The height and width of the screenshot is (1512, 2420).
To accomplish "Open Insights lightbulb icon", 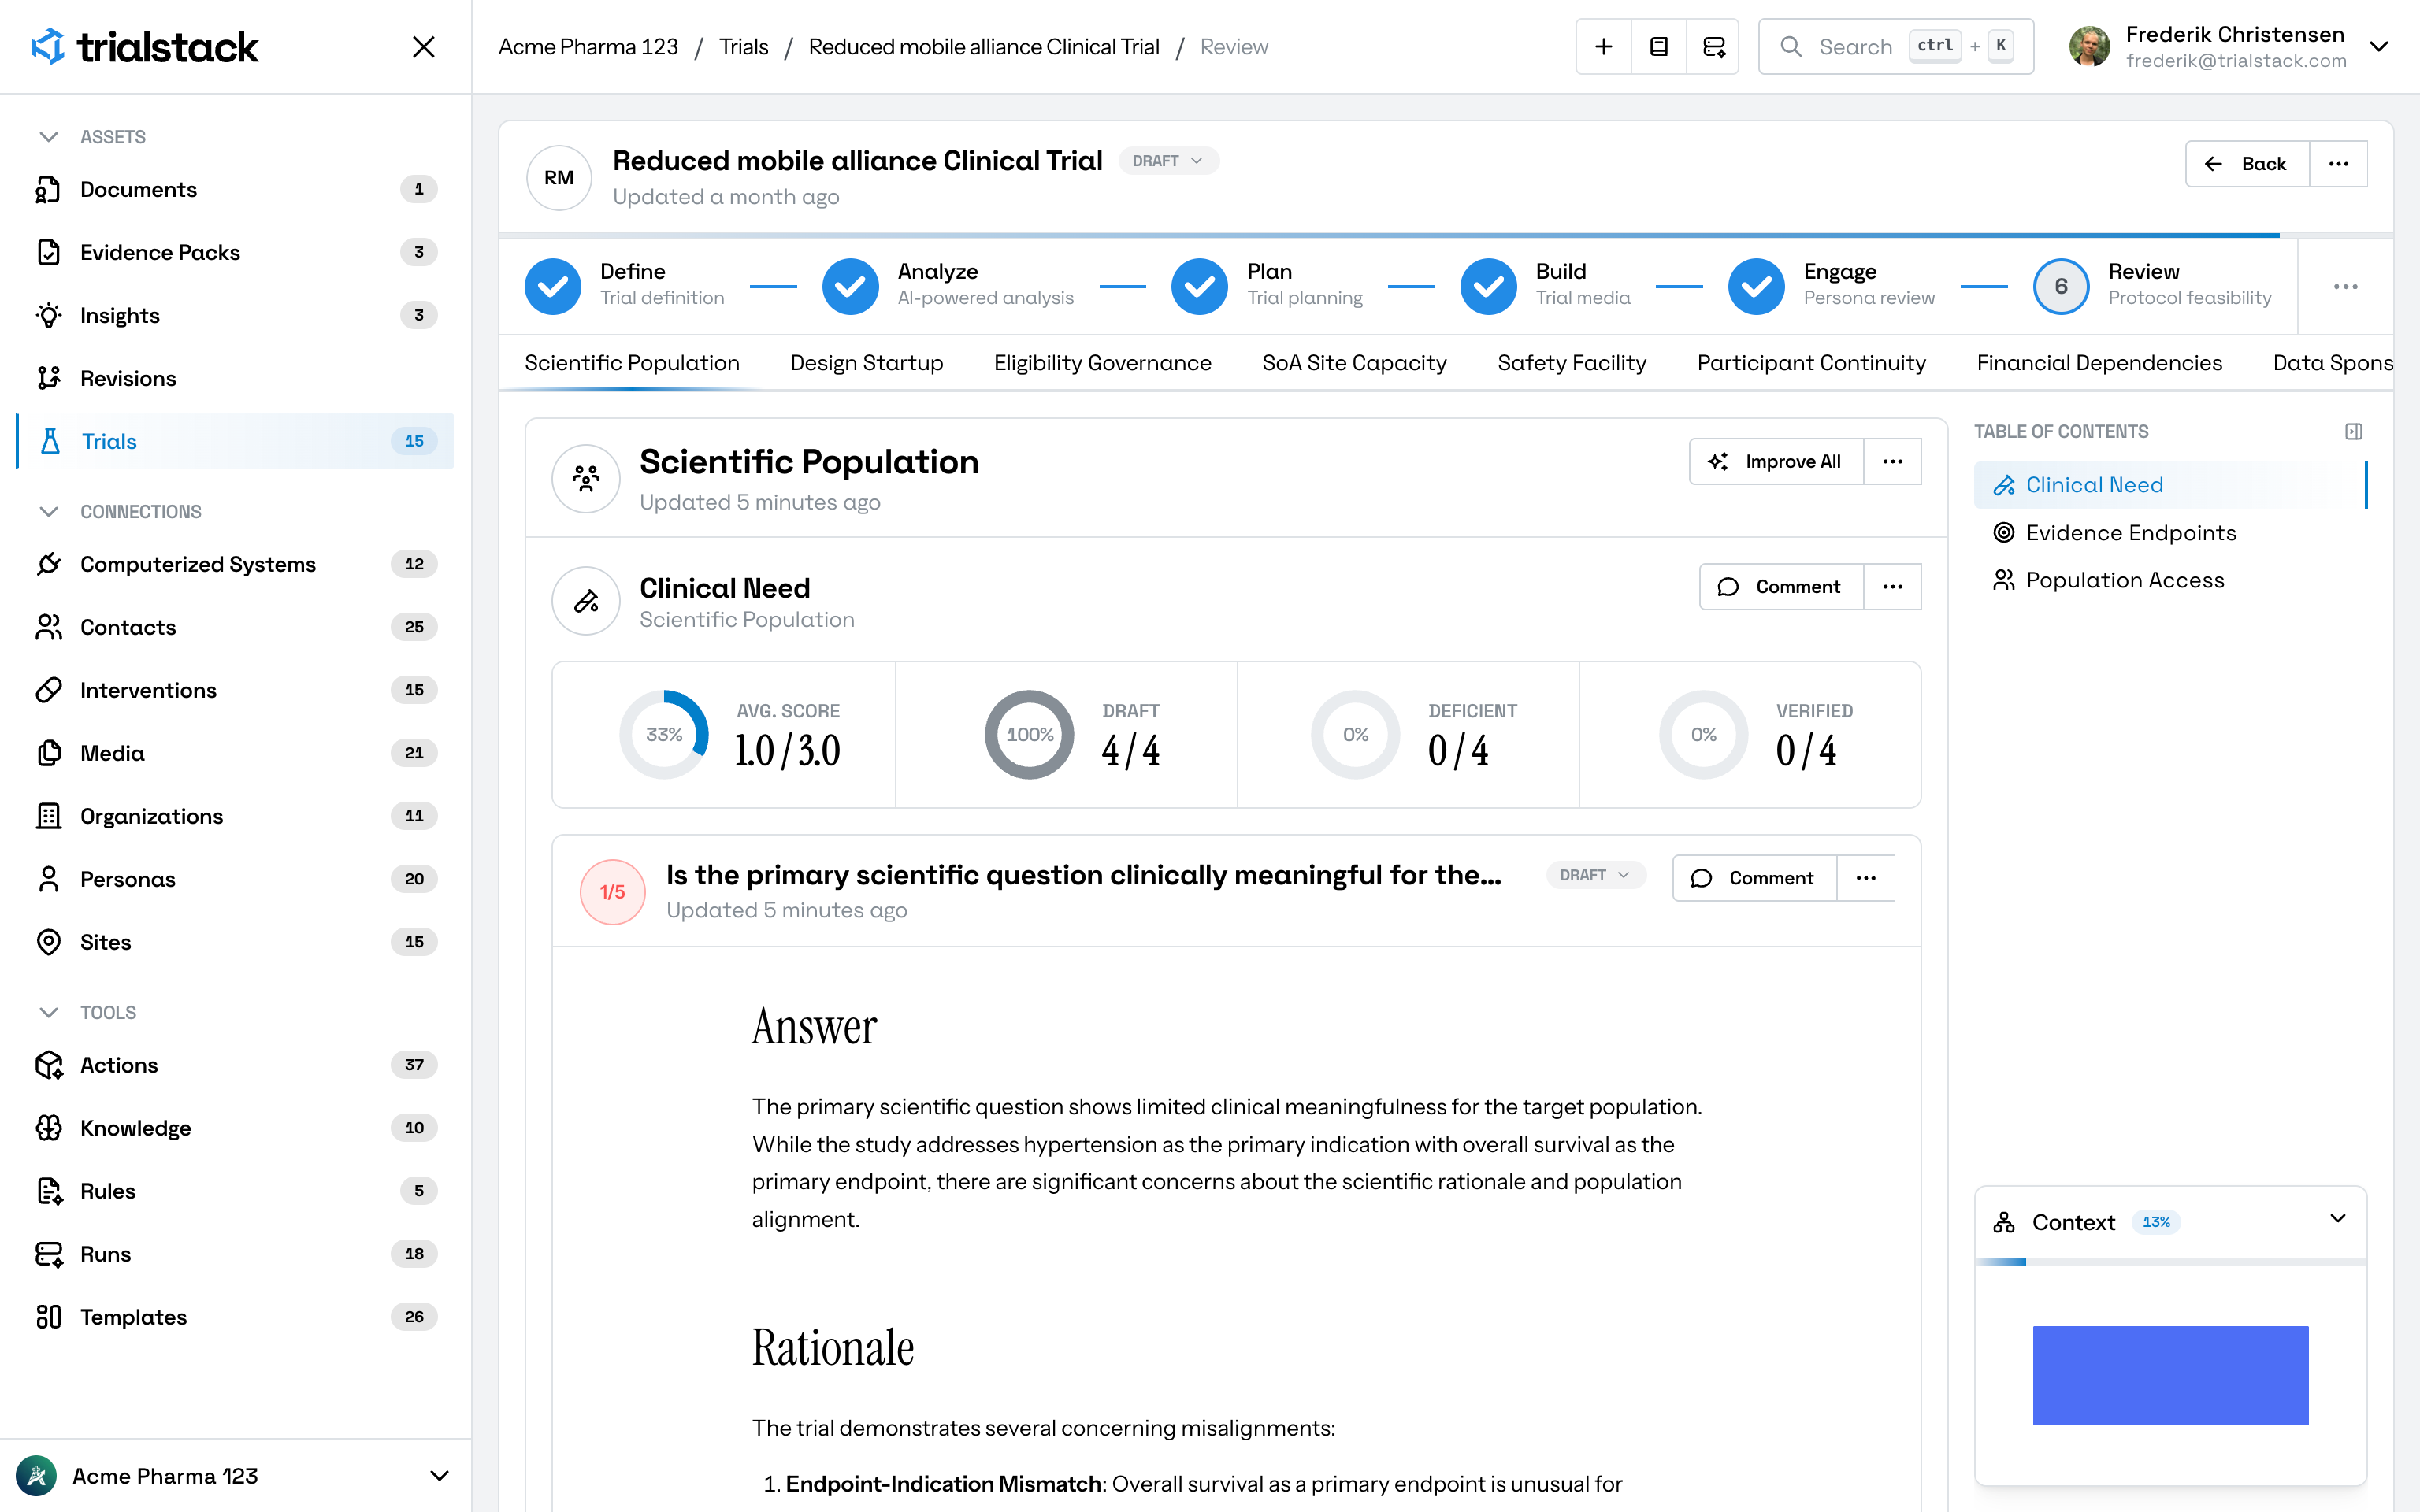I will point(48,316).
